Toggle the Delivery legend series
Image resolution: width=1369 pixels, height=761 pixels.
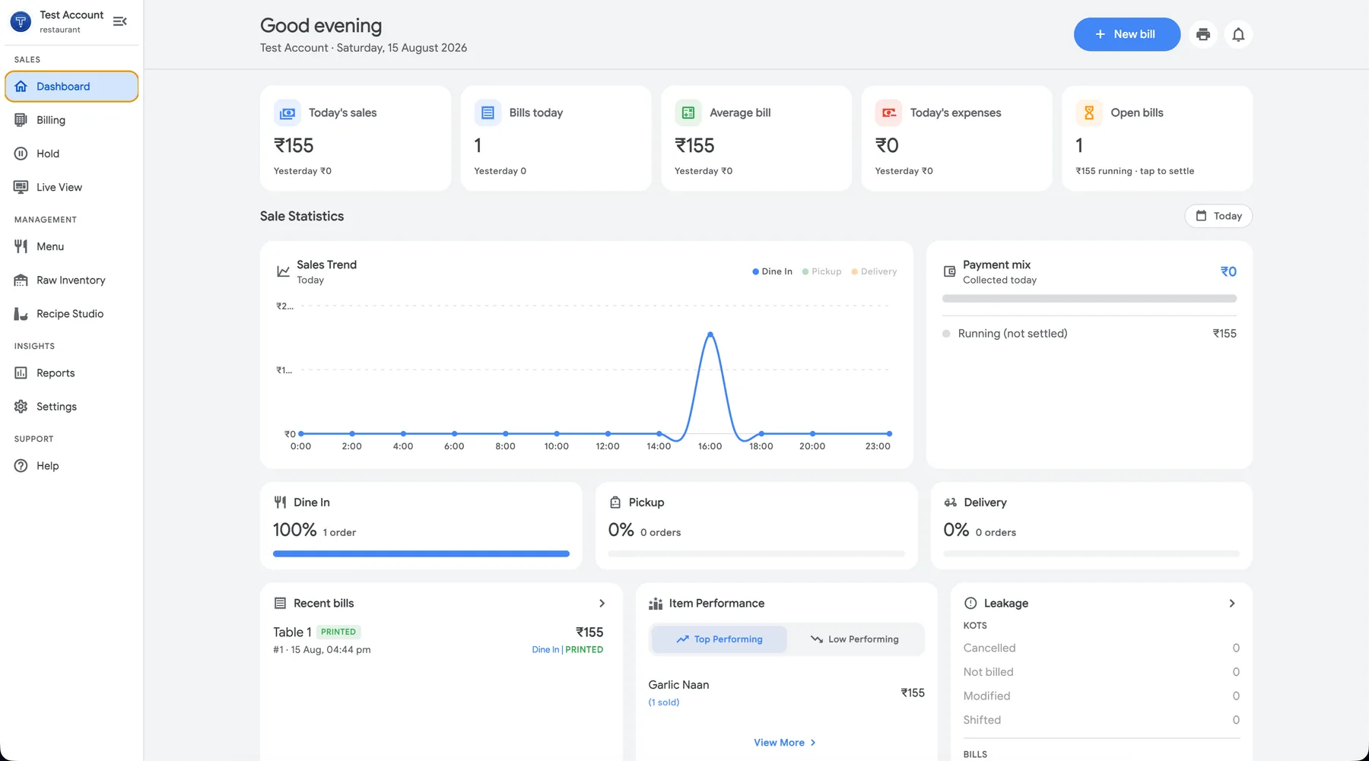click(874, 271)
